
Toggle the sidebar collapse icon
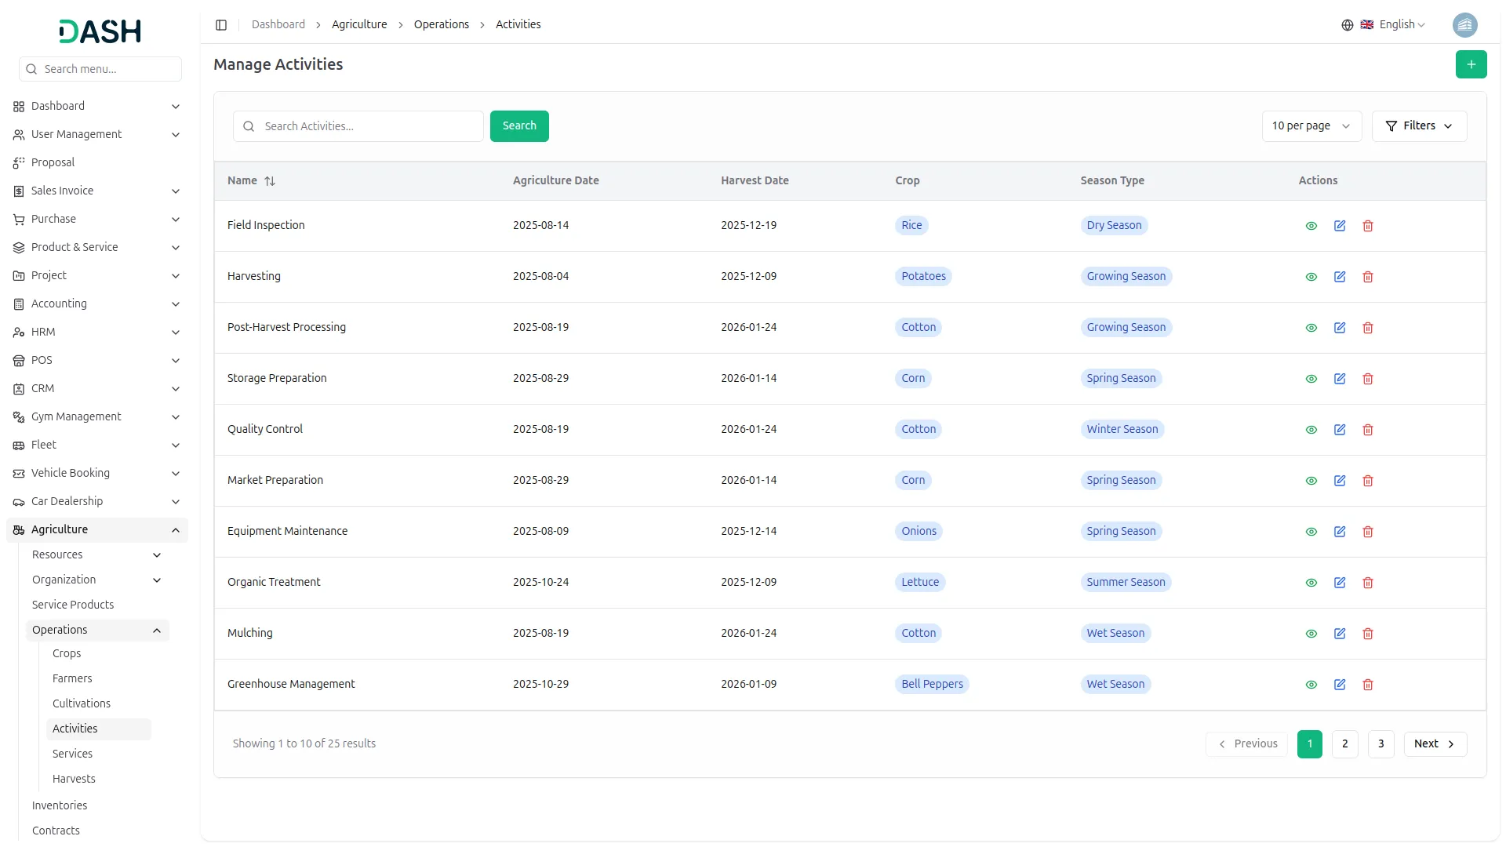tap(221, 25)
